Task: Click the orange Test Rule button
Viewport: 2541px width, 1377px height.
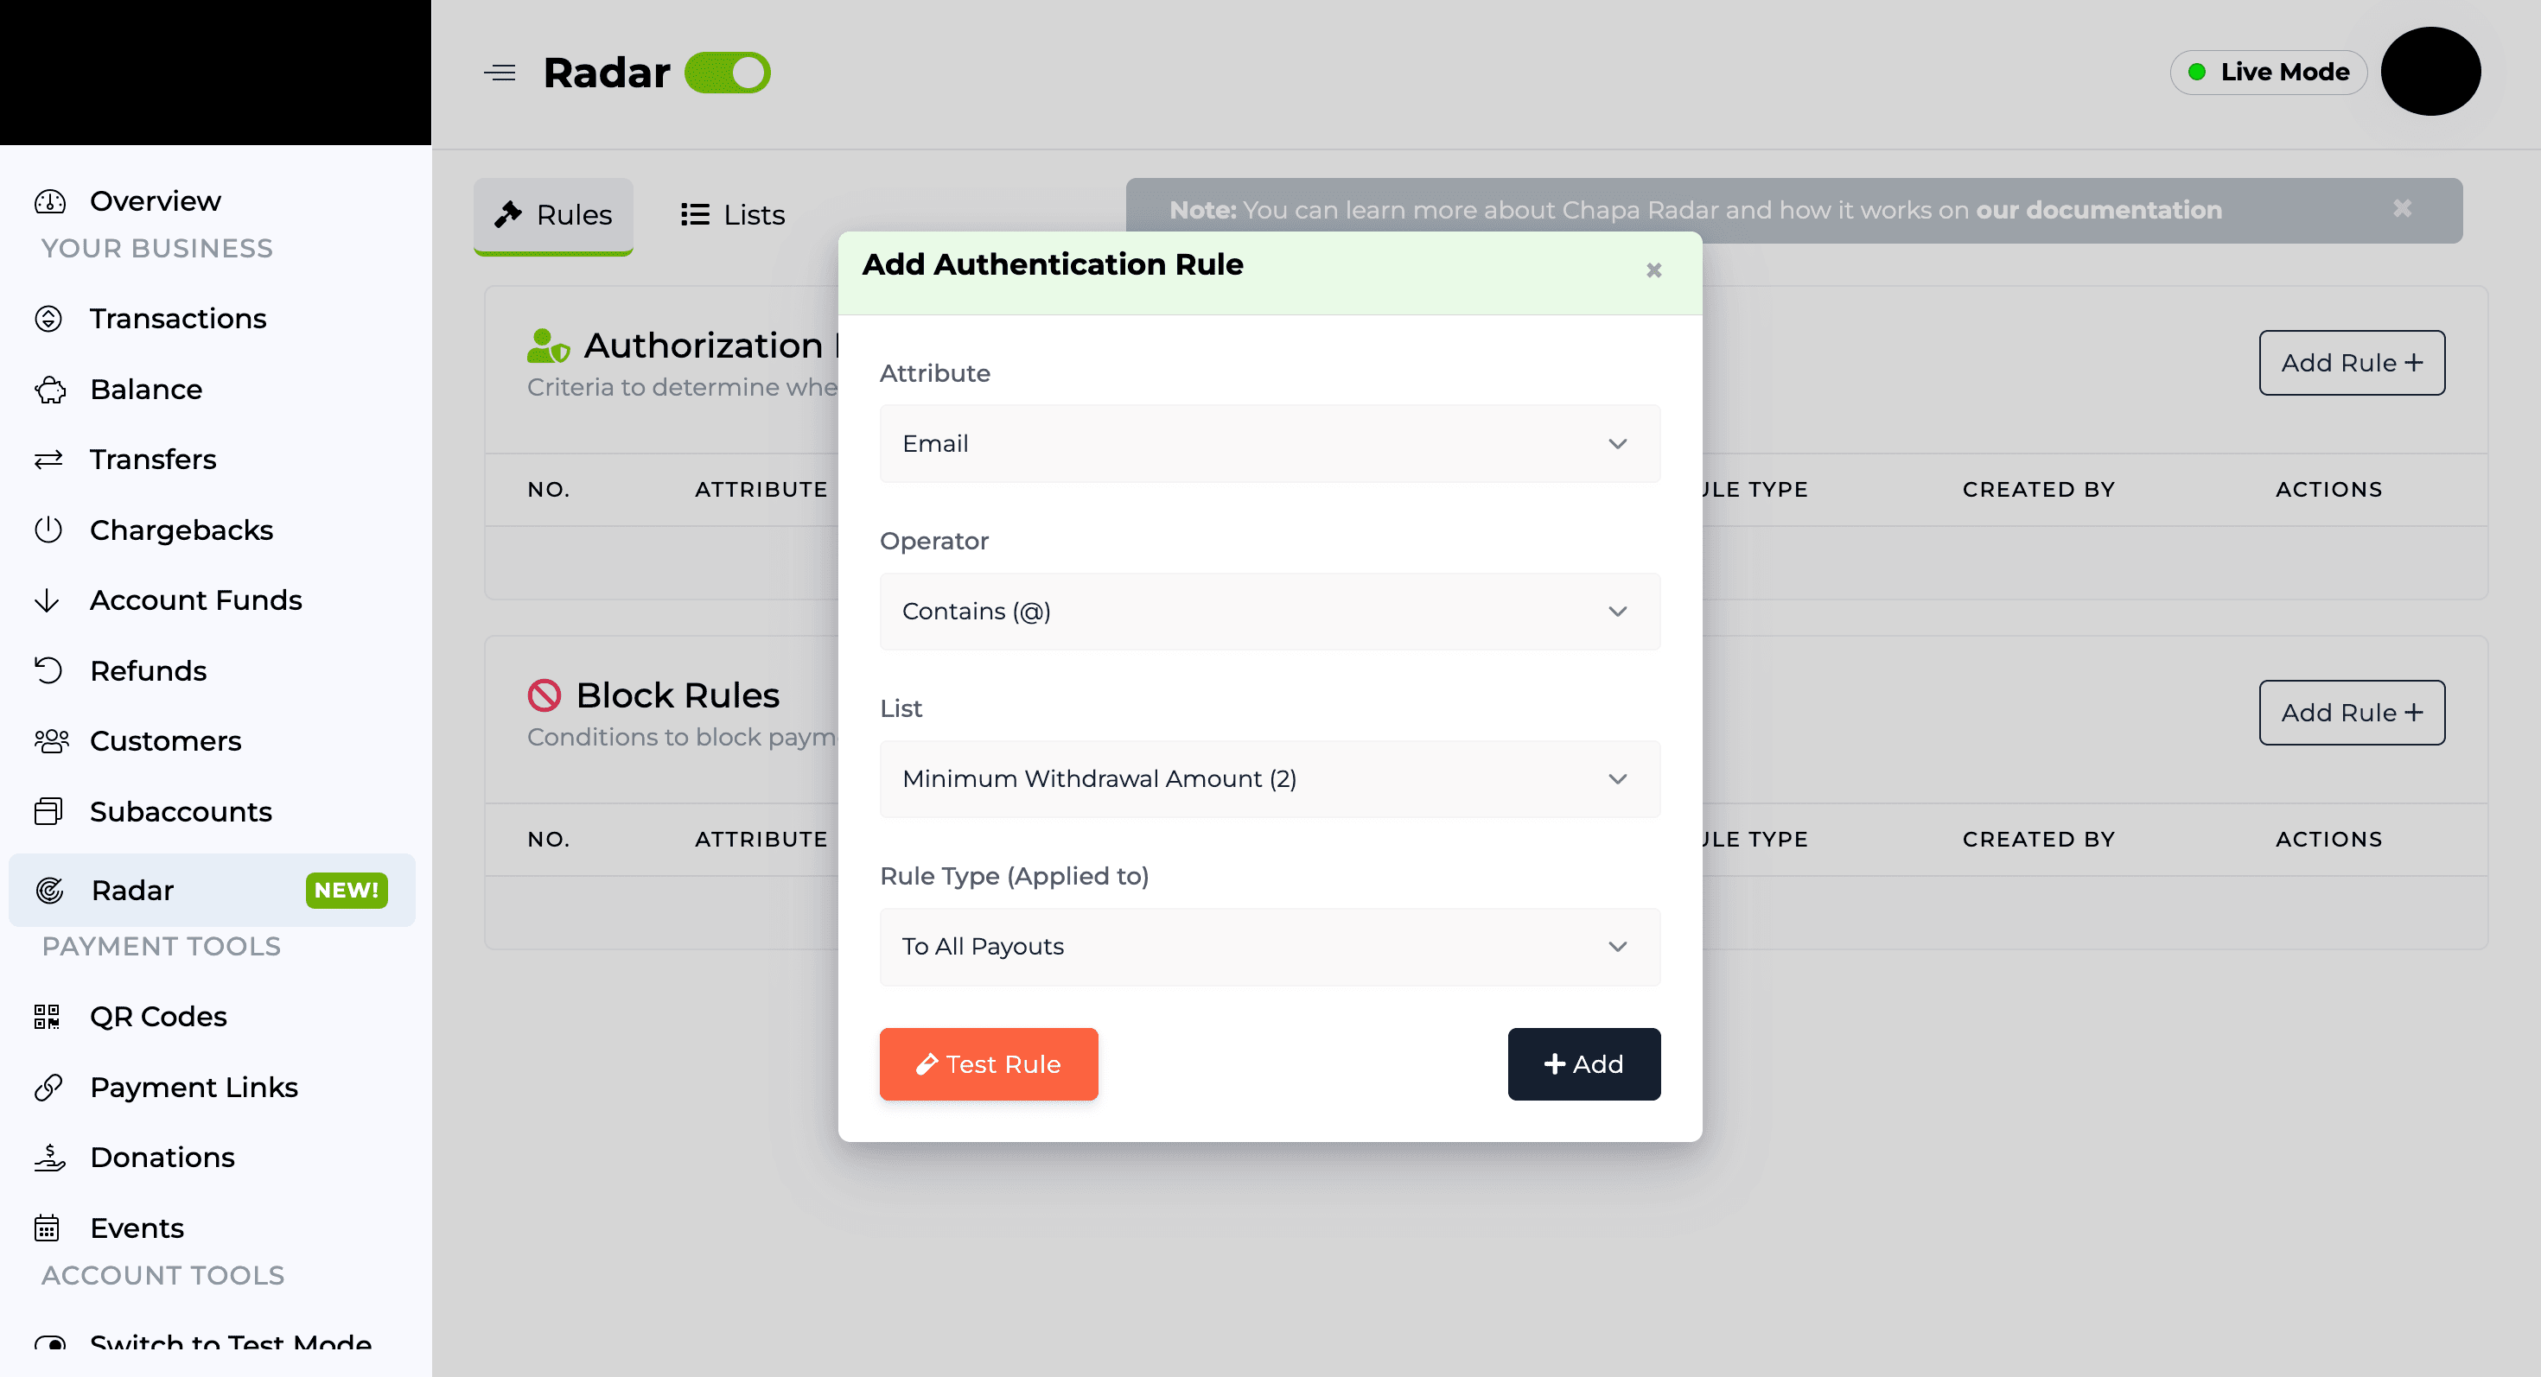Action: click(x=989, y=1064)
